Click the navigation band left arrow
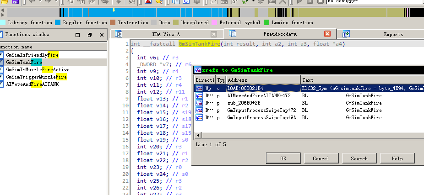This screenshot has width=424, height=195. coord(2,10)
